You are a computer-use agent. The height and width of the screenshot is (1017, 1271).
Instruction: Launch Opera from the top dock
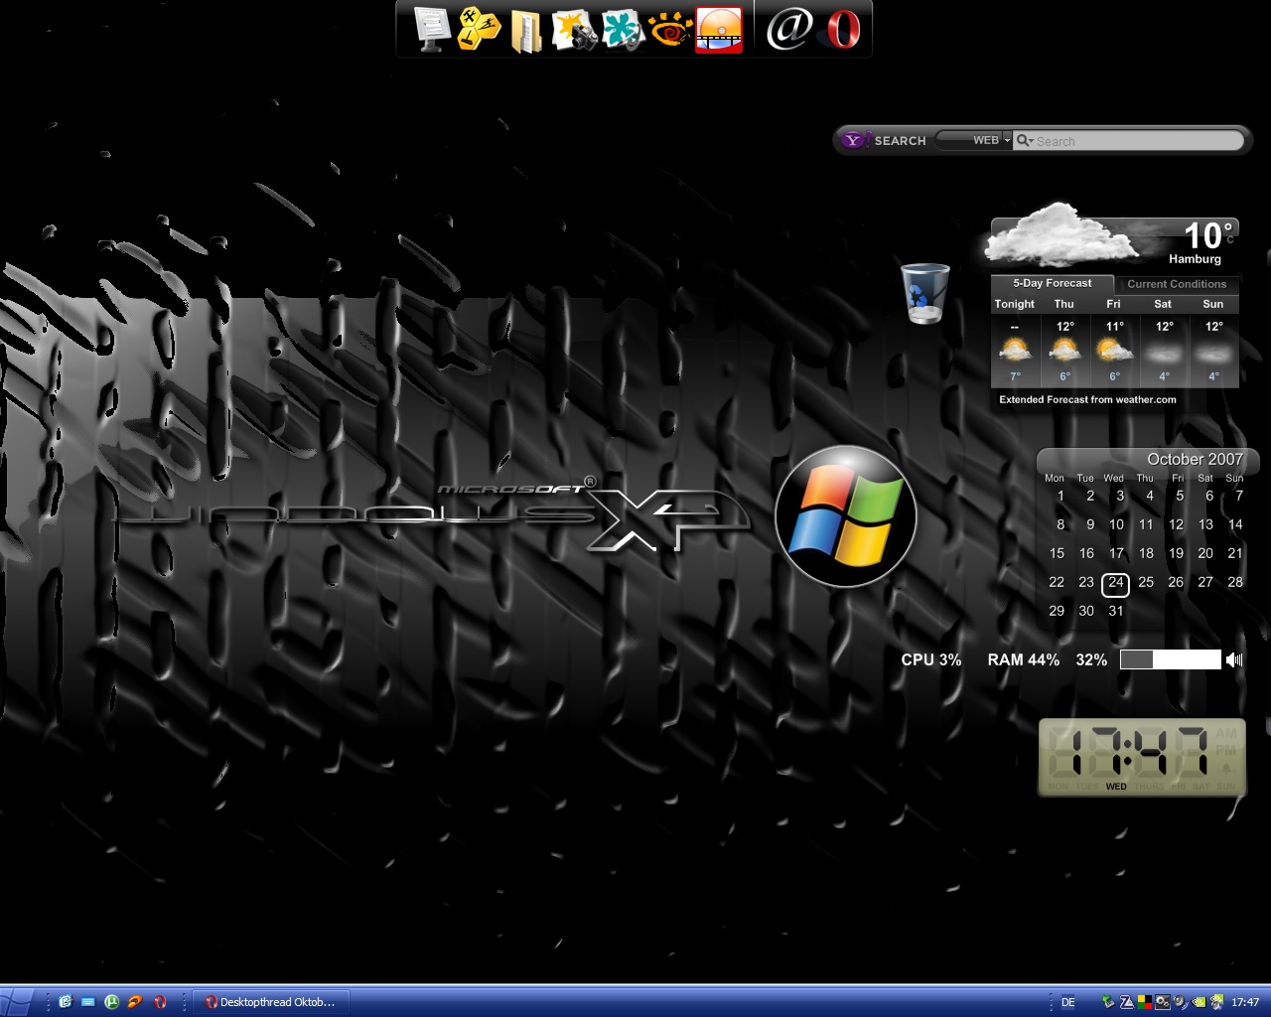843,29
